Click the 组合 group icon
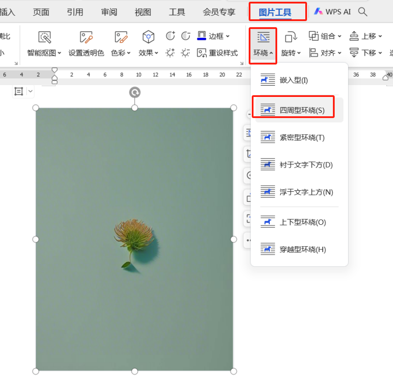 pyautogui.click(x=314, y=36)
